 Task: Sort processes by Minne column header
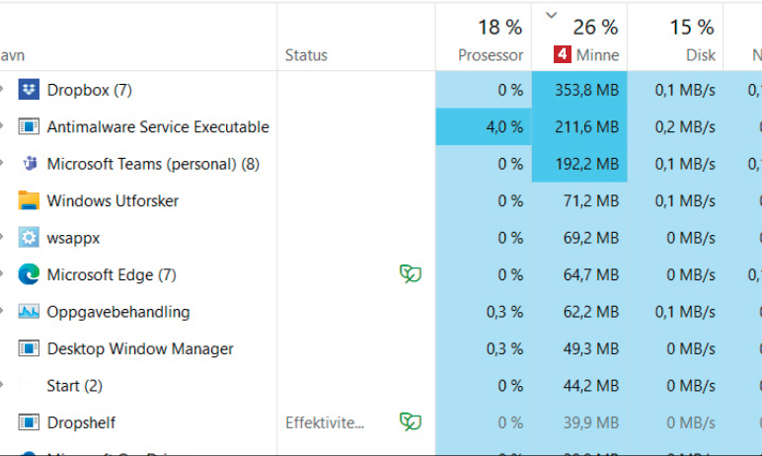coord(597,55)
